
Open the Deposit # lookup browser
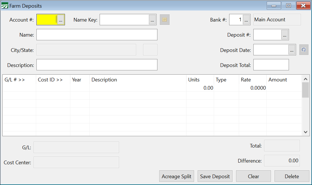(285, 34)
